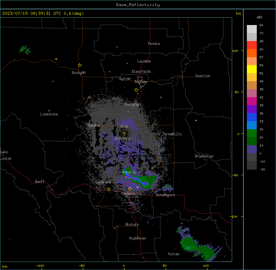Click the Blackfalds label
Screen dimensions: 276x270
click(141, 72)
